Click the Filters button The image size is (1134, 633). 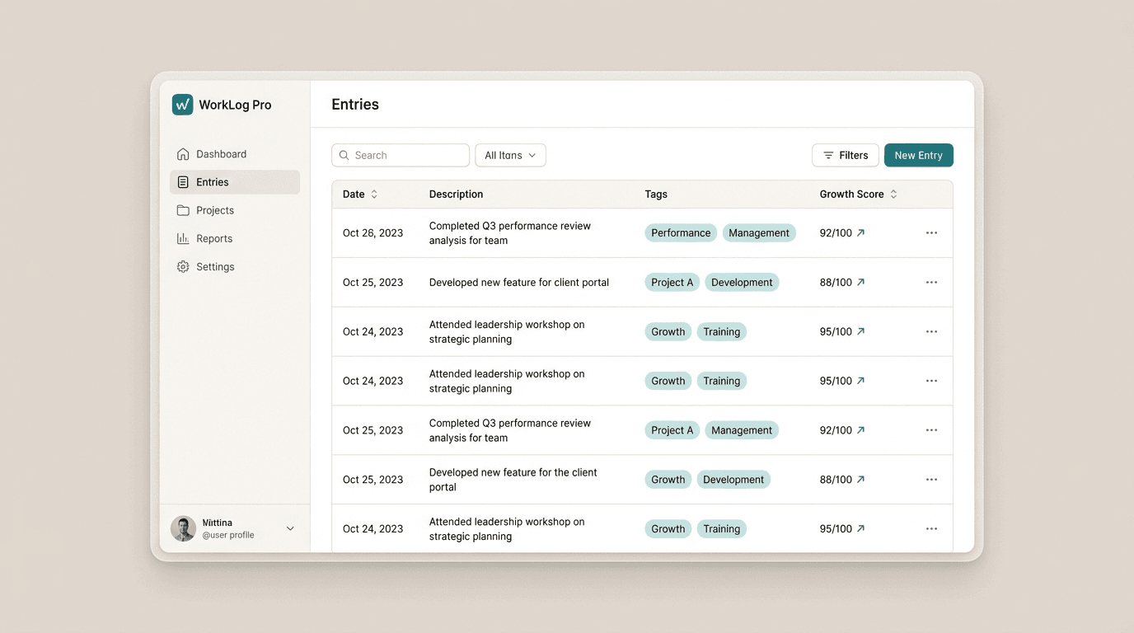point(845,155)
